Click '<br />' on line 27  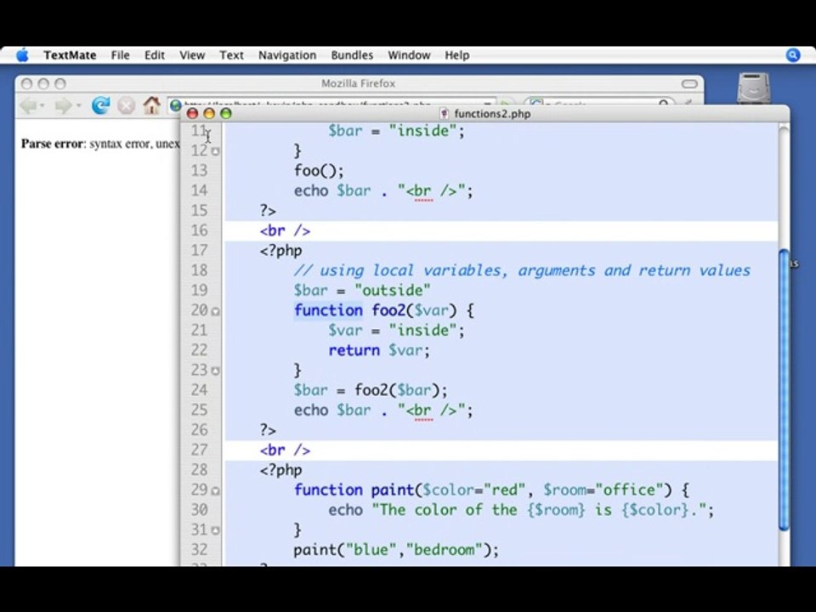pos(286,450)
